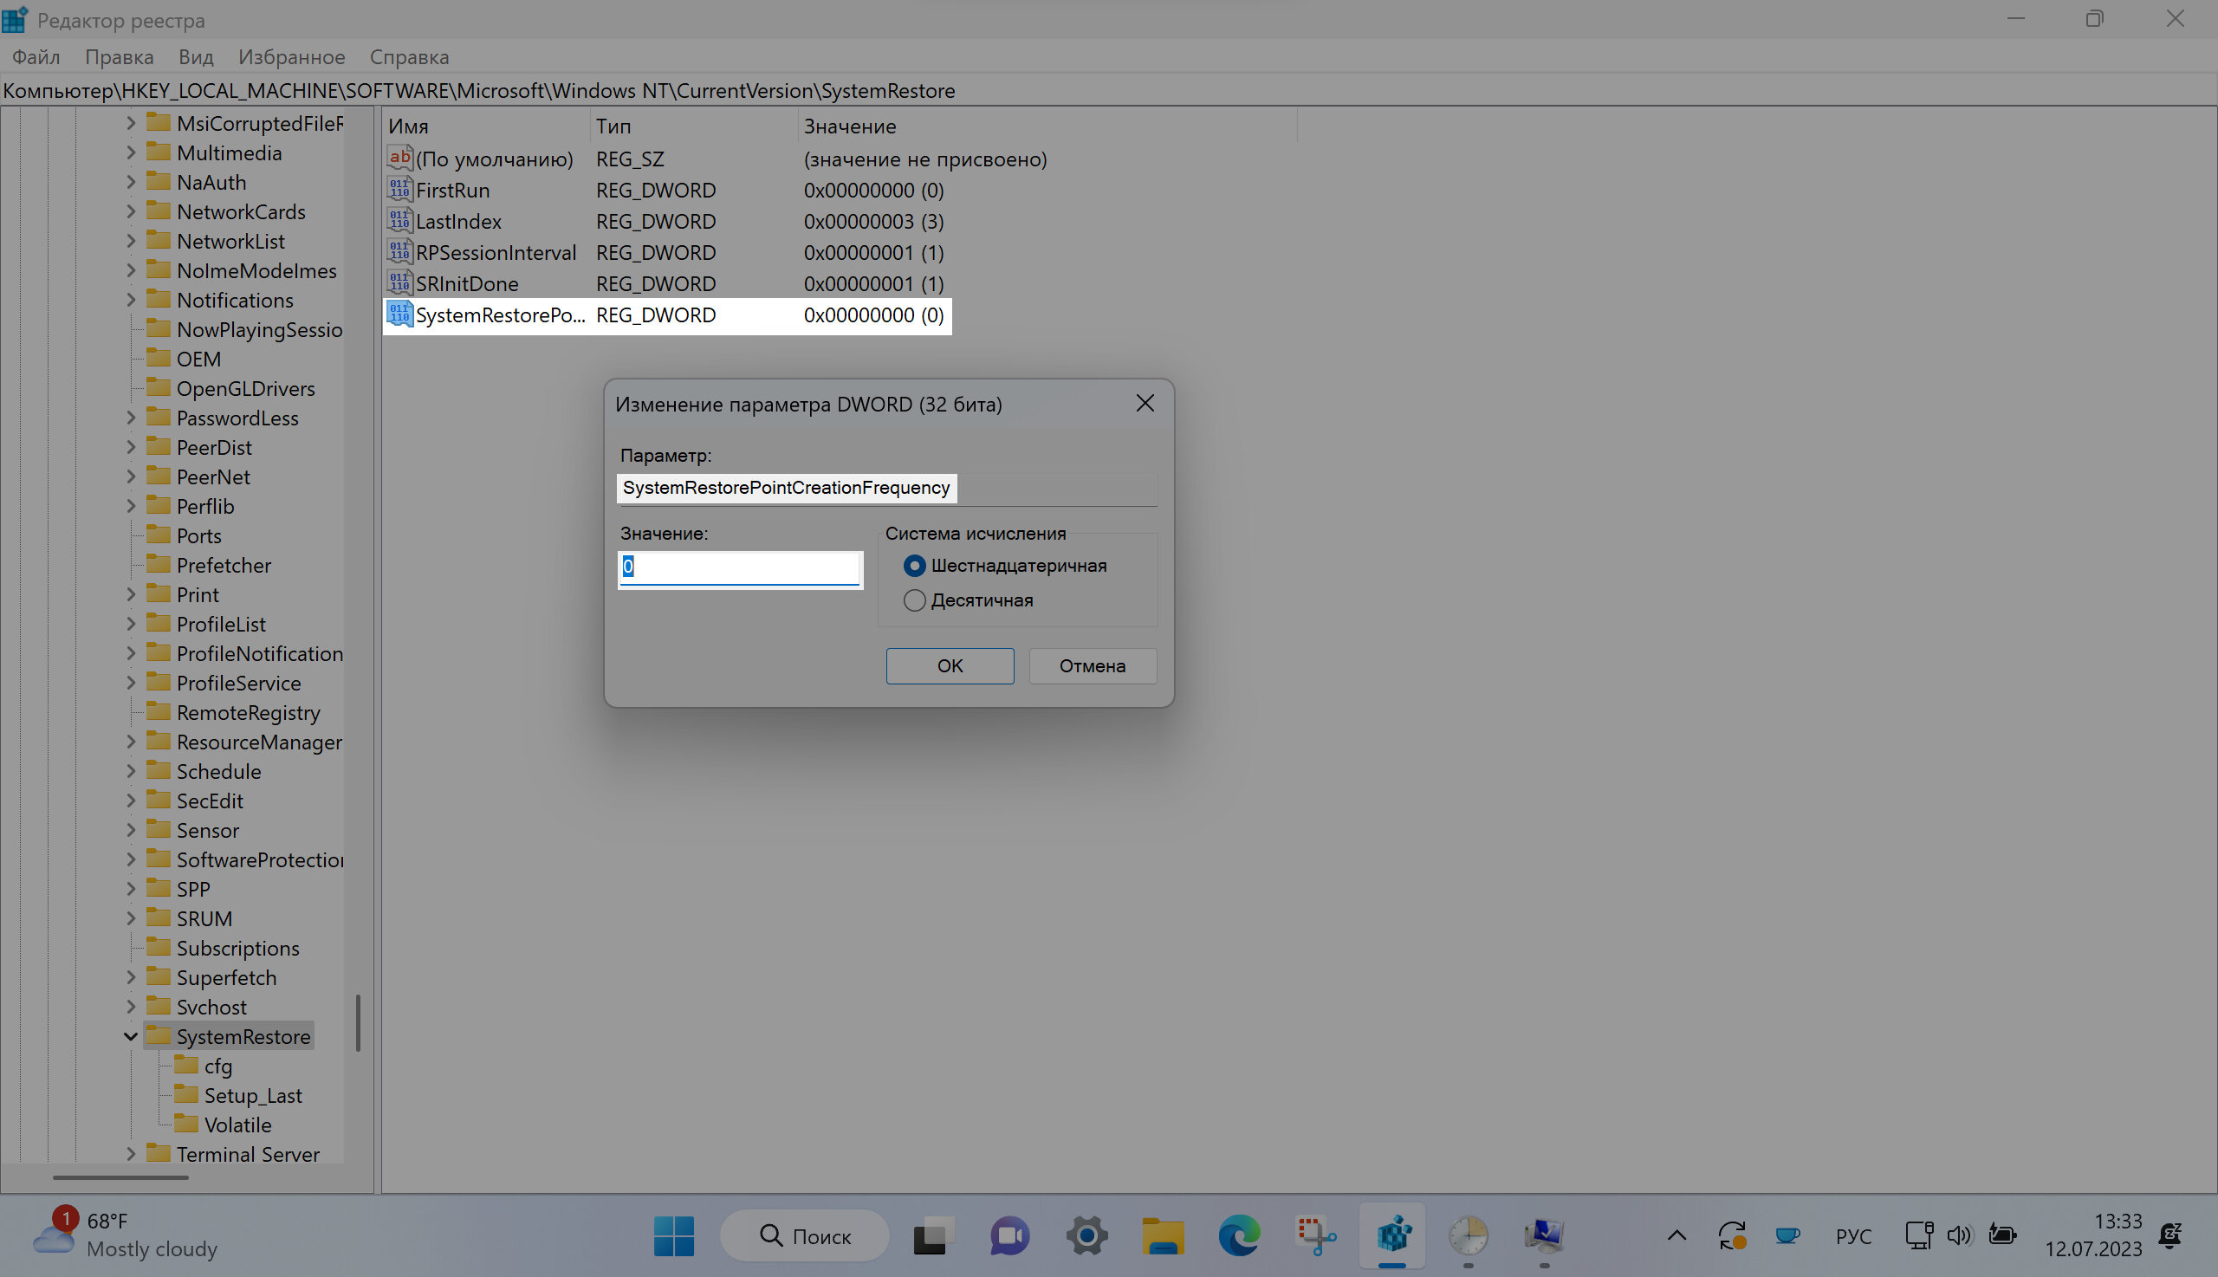2218x1277 pixels.
Task: Open the Settings gear in taskbar
Action: click(x=1086, y=1235)
